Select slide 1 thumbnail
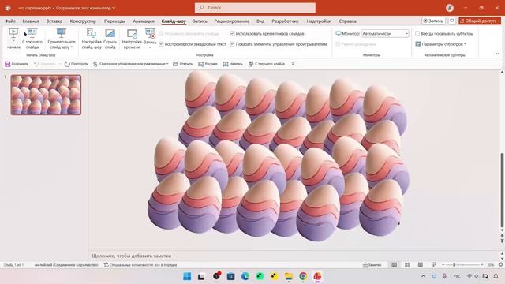 (x=46, y=95)
